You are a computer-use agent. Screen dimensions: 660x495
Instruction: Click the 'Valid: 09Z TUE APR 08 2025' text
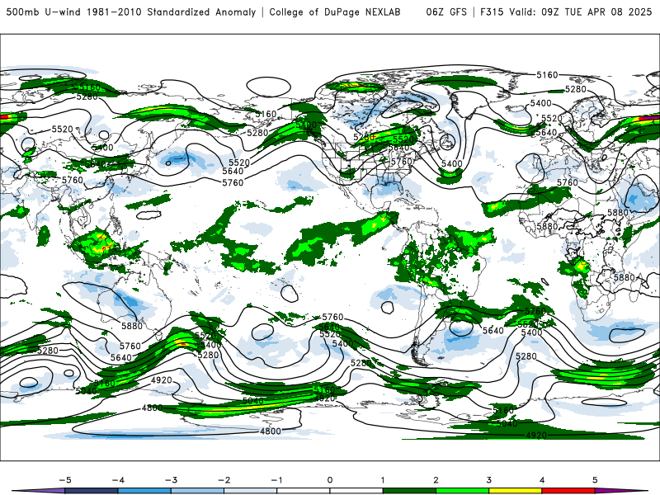click(x=581, y=12)
